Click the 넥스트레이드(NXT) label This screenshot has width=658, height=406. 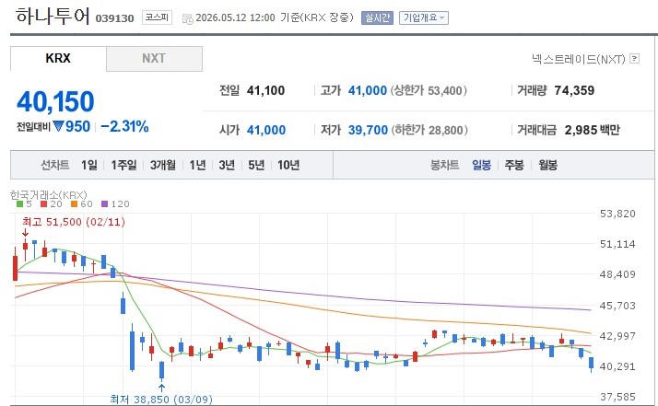point(578,59)
